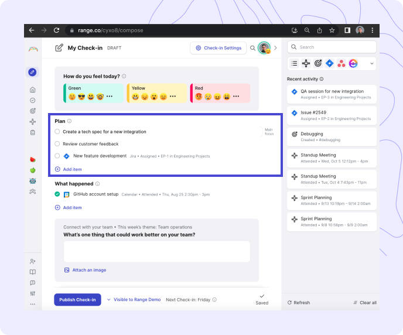Open the compose pencil icon in sidebar

(x=32, y=72)
